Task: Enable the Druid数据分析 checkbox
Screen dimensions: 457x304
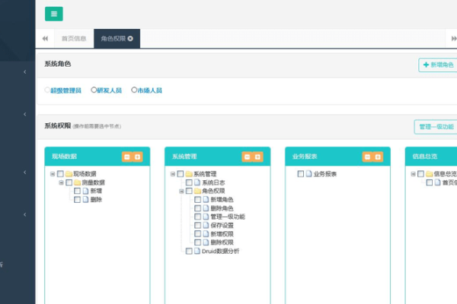Action: tap(189, 251)
